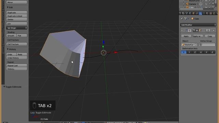Screen dimensions: 219x123
Task: Click the outliner horizontal scrollbar
Action: click(x=191, y=9)
